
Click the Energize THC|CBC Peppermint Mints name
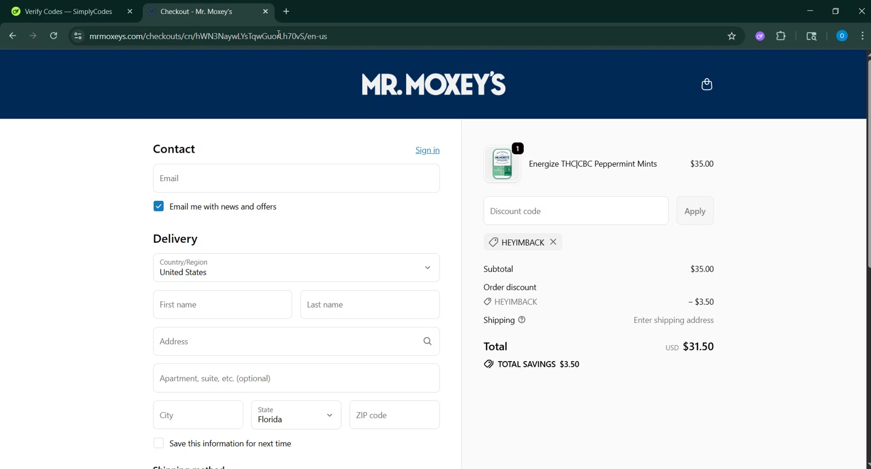click(x=593, y=164)
